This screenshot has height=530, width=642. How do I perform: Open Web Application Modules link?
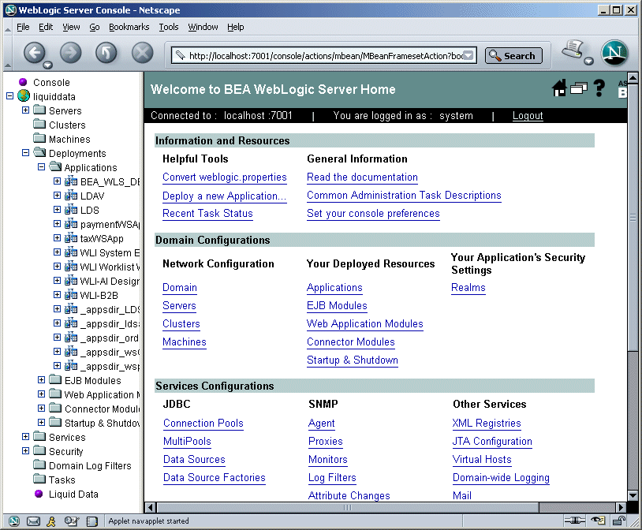[x=365, y=324]
